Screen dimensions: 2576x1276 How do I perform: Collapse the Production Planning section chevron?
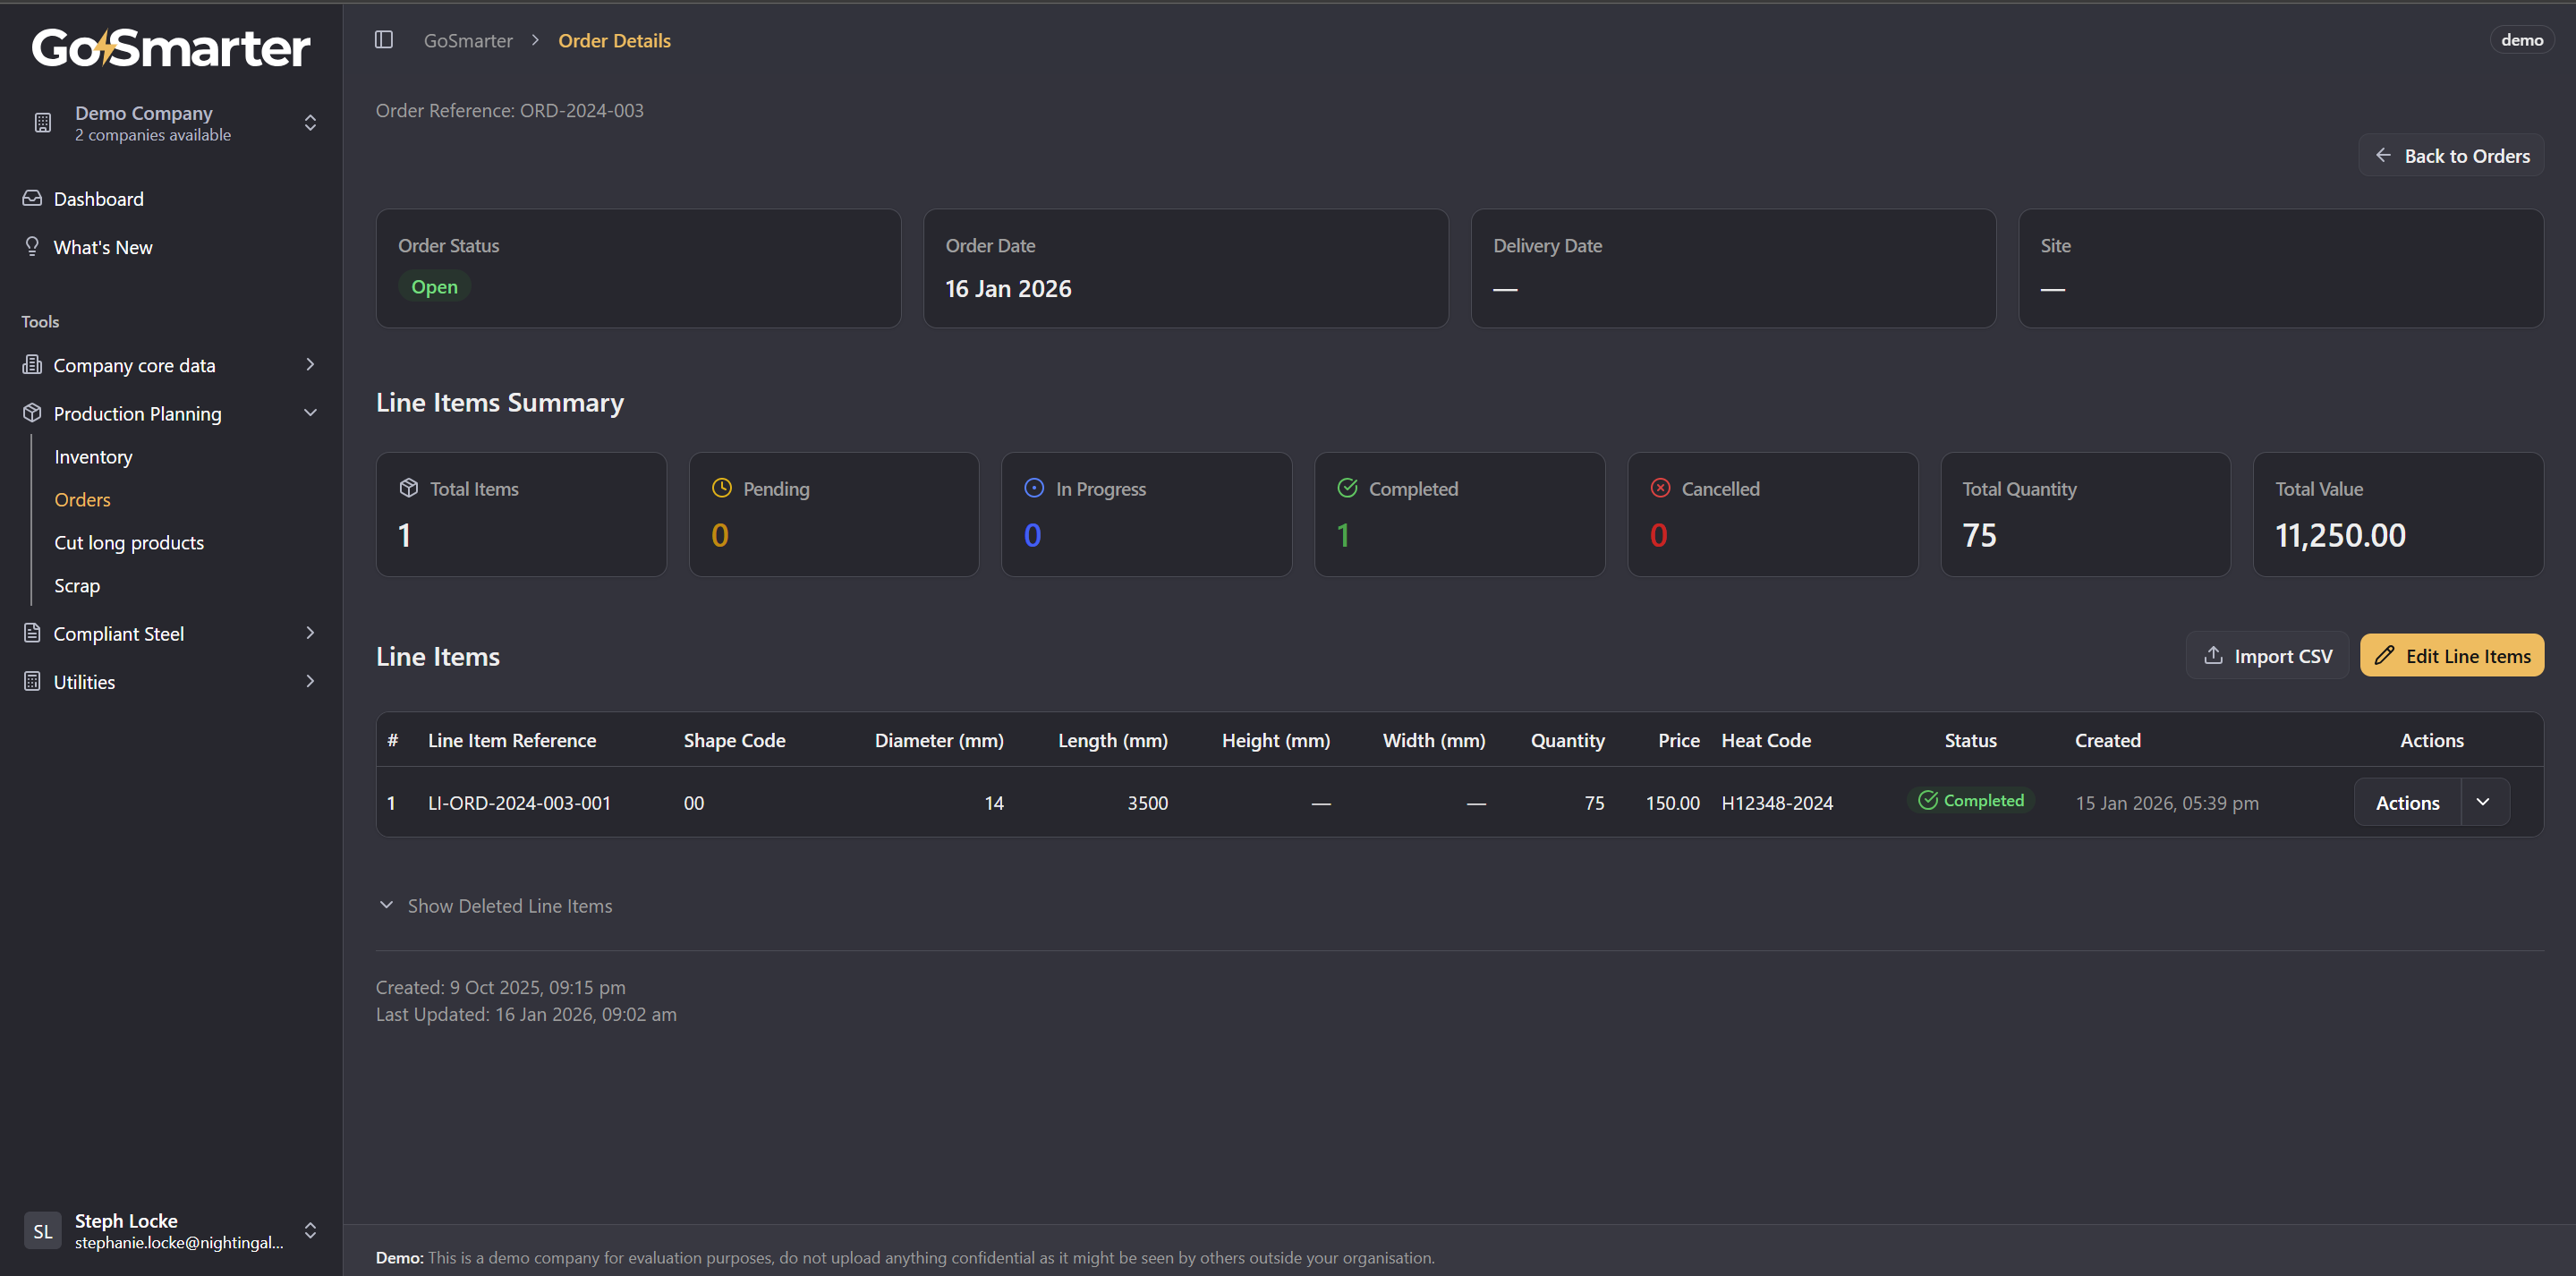point(310,413)
